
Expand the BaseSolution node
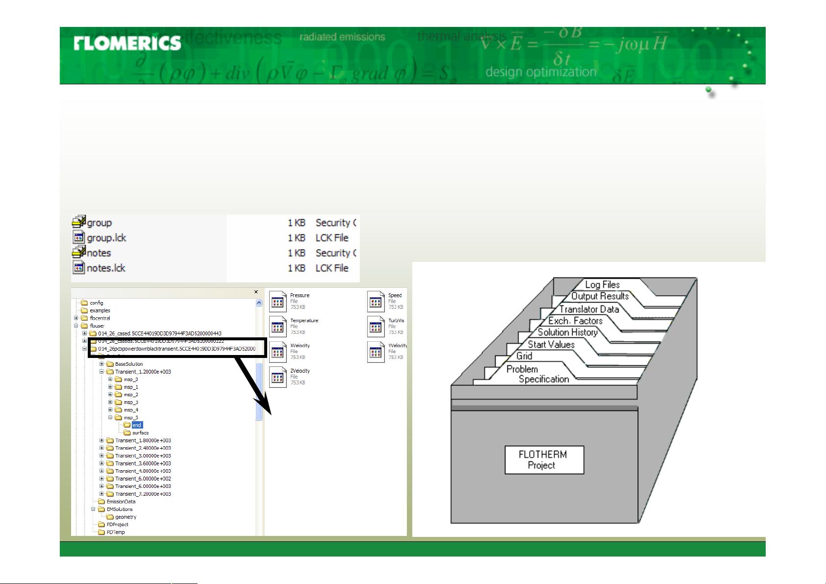(x=101, y=364)
